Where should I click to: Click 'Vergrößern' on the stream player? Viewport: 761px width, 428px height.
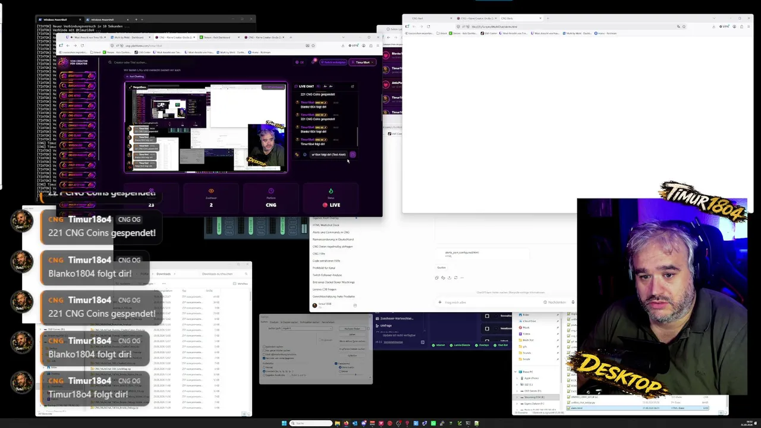tap(139, 87)
